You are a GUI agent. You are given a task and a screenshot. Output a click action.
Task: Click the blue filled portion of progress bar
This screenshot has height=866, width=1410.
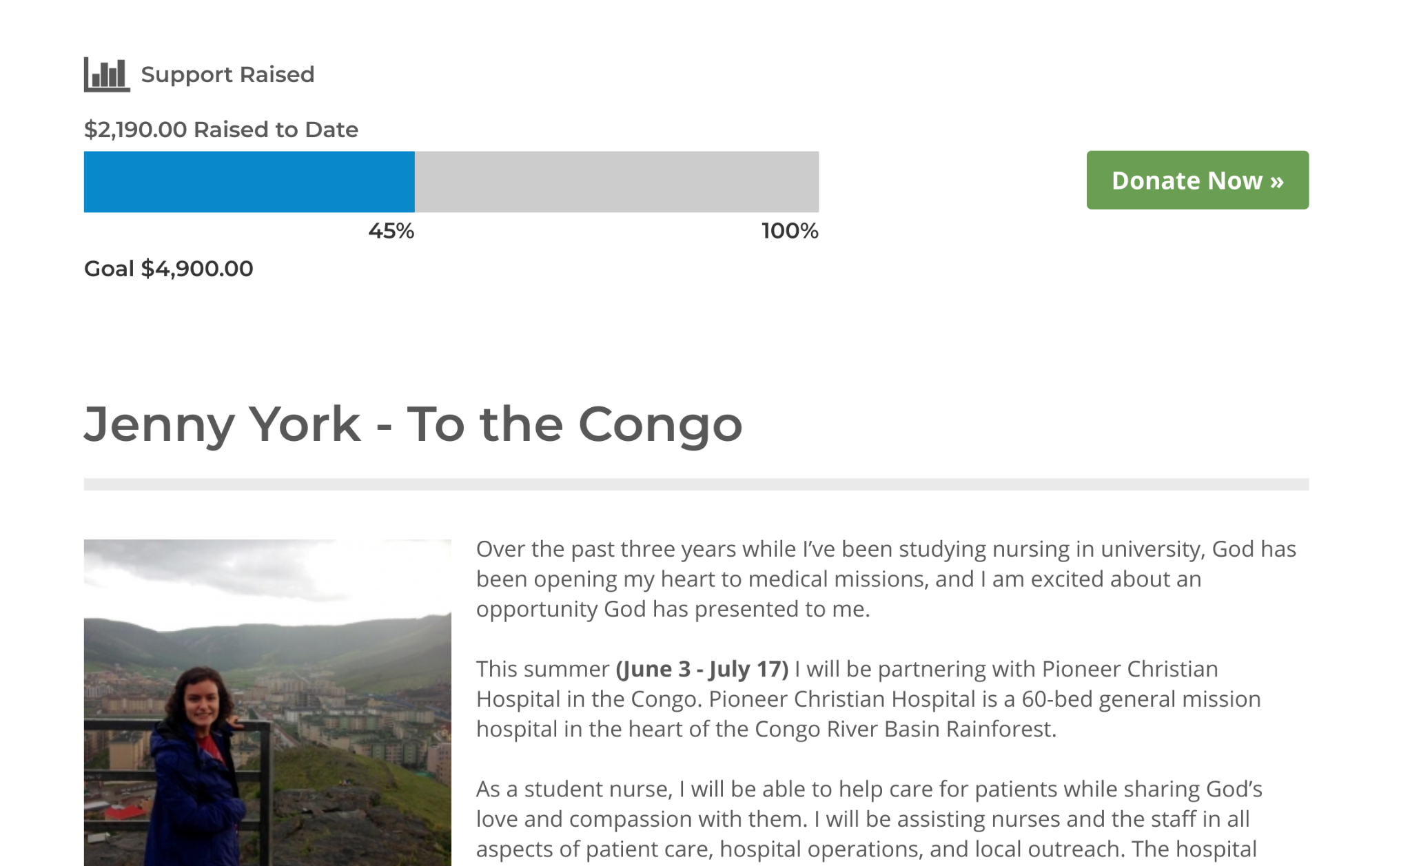[249, 182]
